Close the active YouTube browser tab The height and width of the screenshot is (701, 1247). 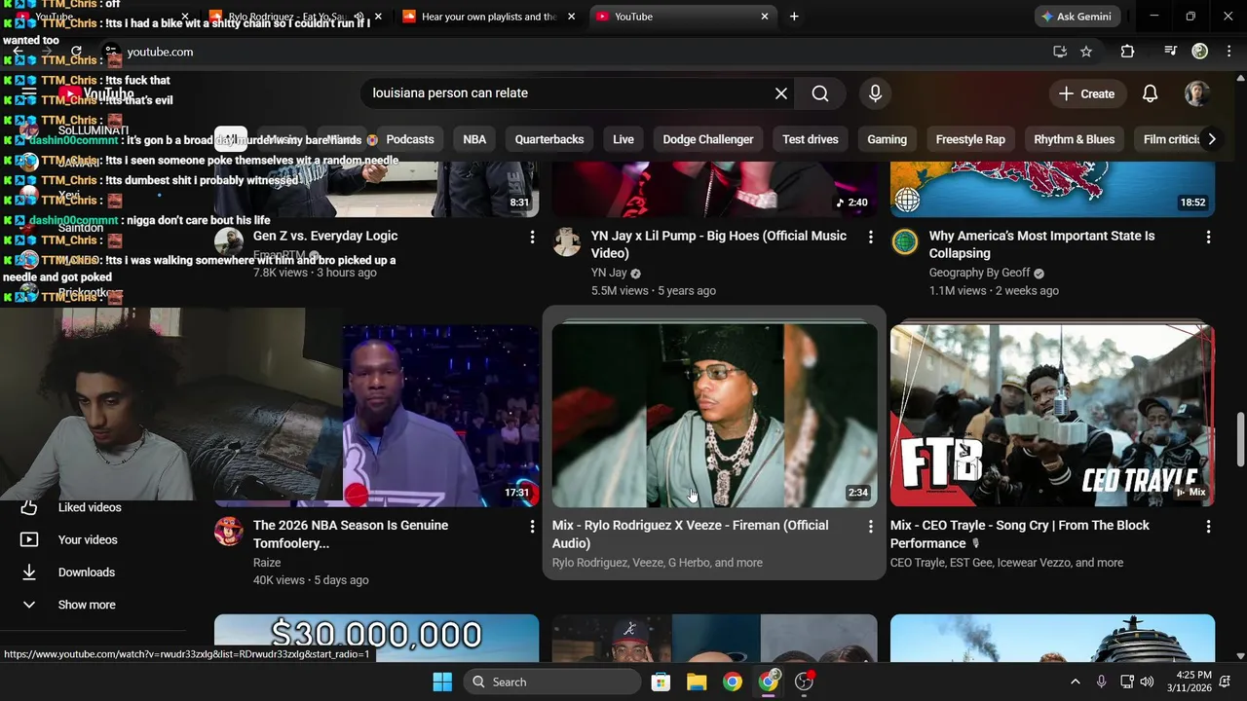(765, 17)
